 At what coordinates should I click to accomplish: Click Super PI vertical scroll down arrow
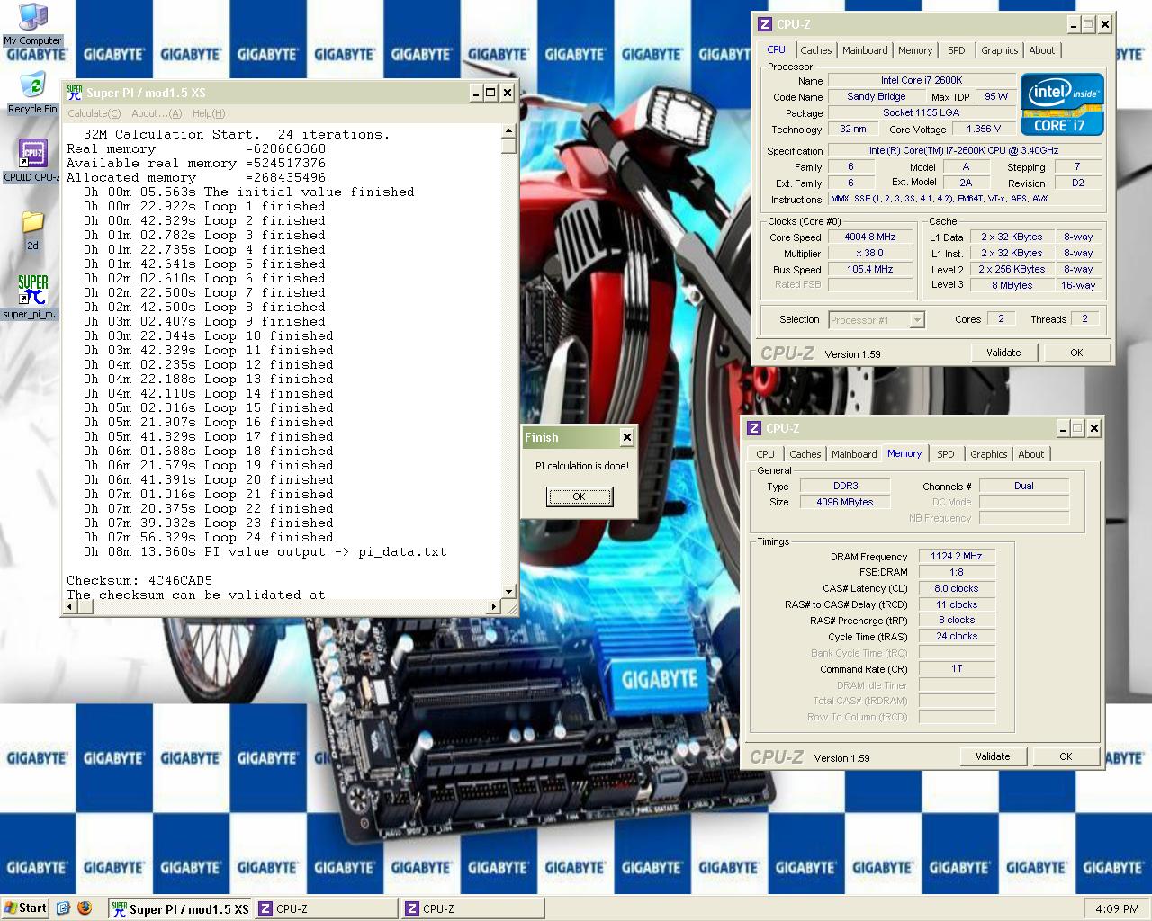point(509,591)
